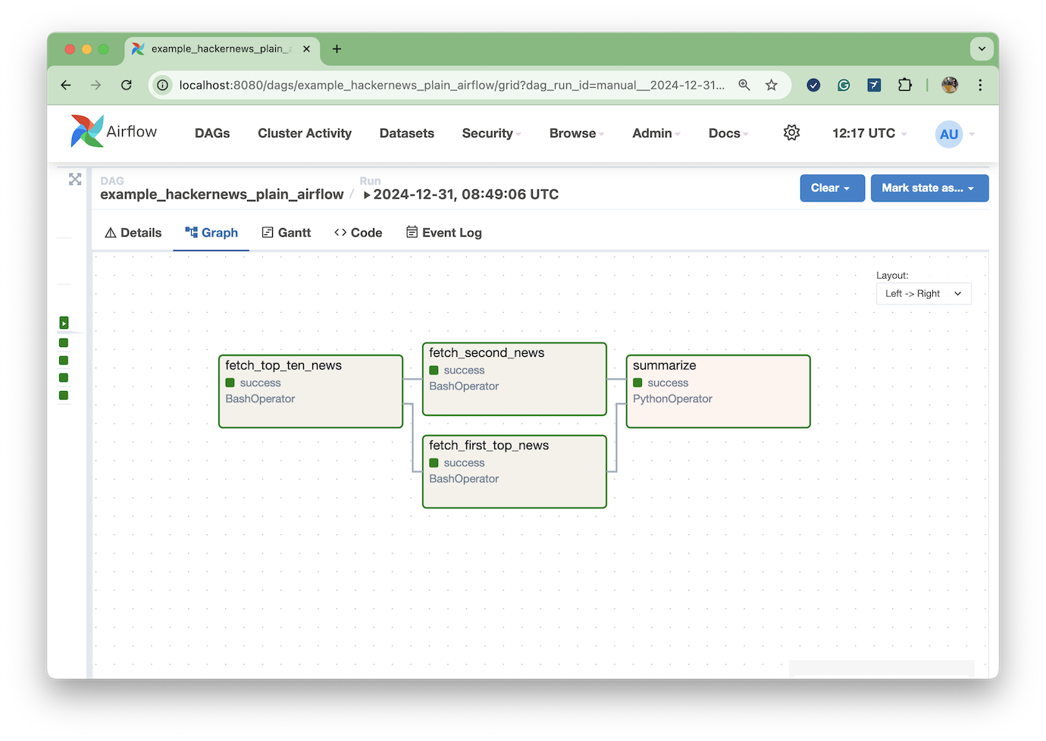The image size is (1046, 741).
Task: Open the AU user account menu
Action: (949, 134)
